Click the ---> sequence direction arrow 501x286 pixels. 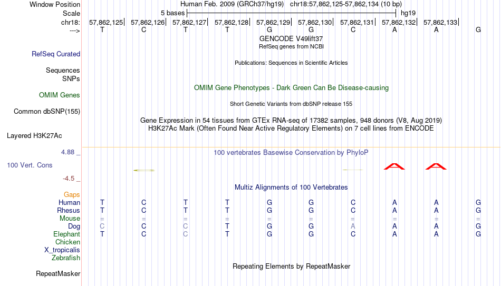pyautogui.click(x=75, y=31)
